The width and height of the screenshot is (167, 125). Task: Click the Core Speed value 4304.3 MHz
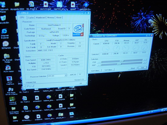pos(46,60)
